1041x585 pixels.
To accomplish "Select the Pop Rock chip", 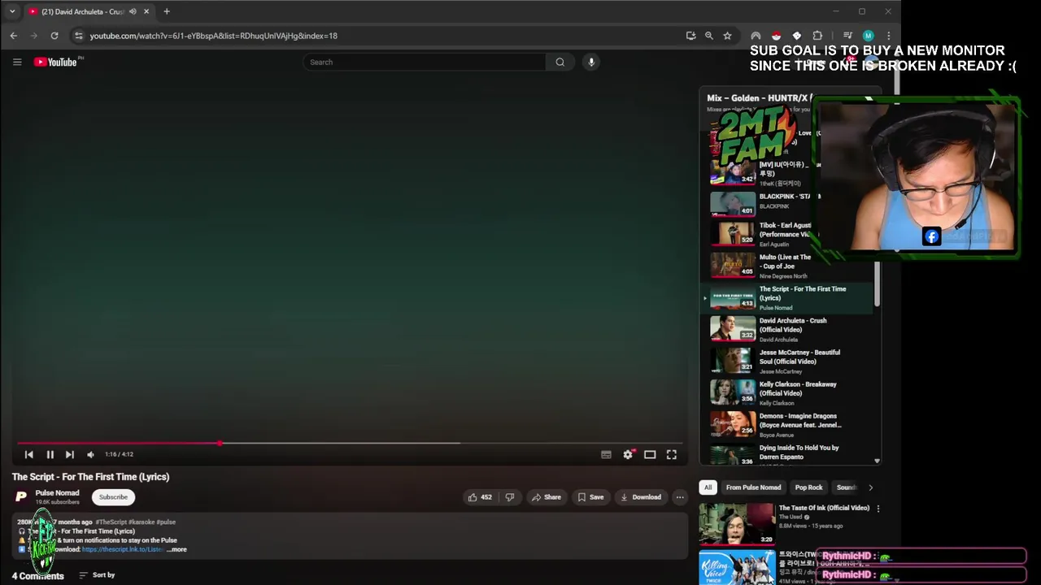I will (808, 487).
